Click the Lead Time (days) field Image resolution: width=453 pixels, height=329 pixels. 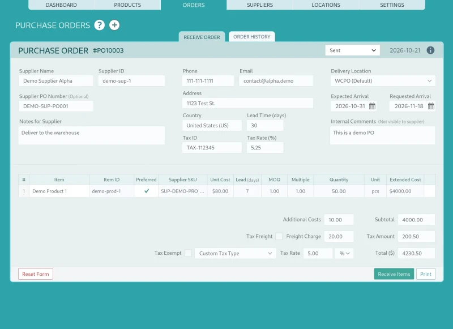(x=265, y=125)
